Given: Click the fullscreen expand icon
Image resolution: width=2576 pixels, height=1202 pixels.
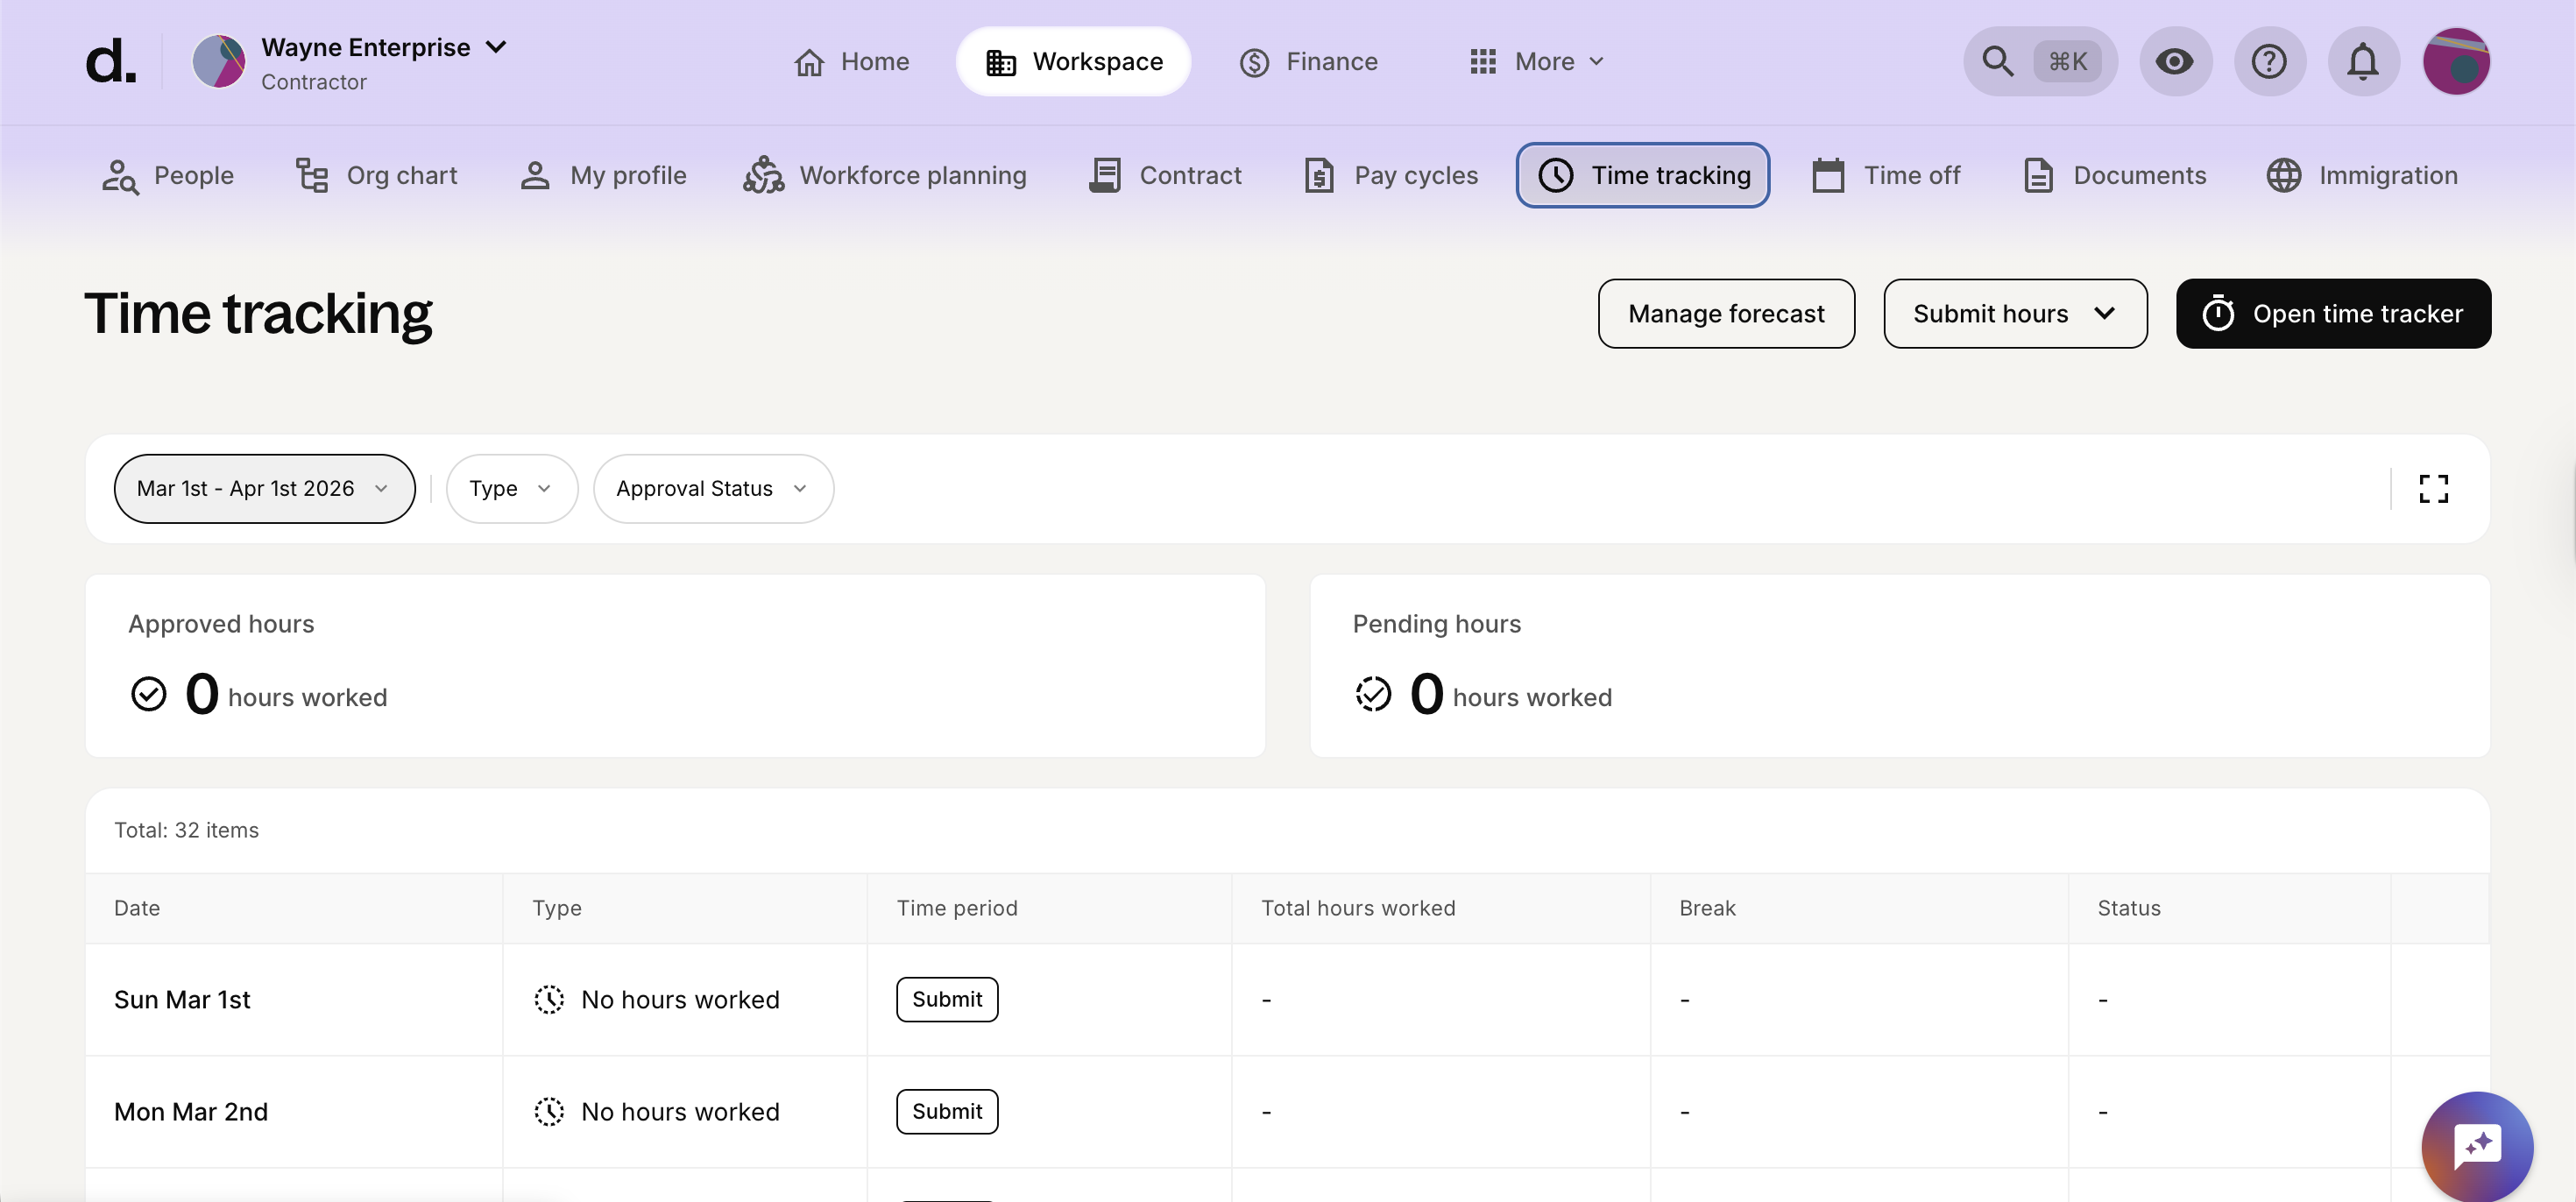Looking at the screenshot, I should (x=2433, y=488).
